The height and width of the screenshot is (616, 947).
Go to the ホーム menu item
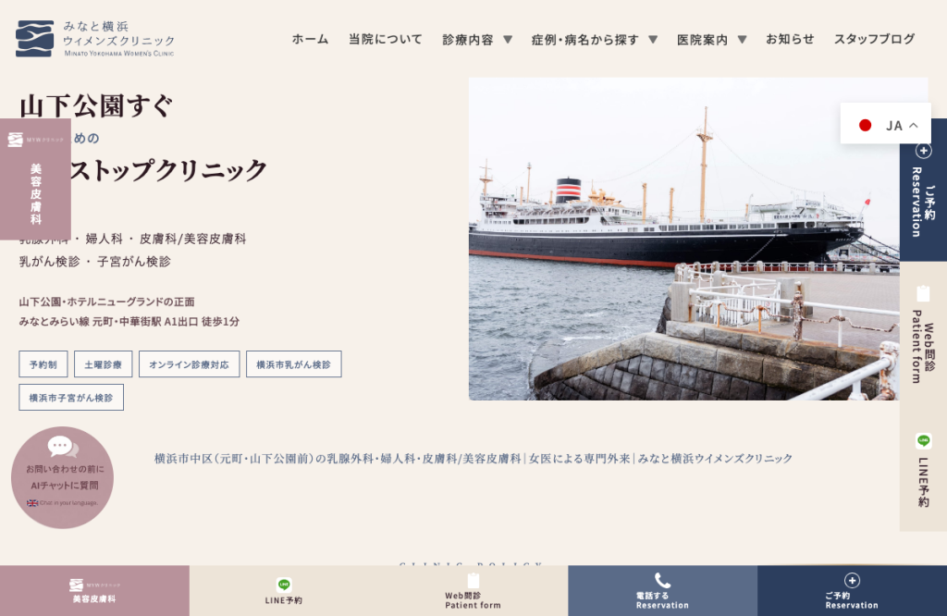click(x=311, y=39)
